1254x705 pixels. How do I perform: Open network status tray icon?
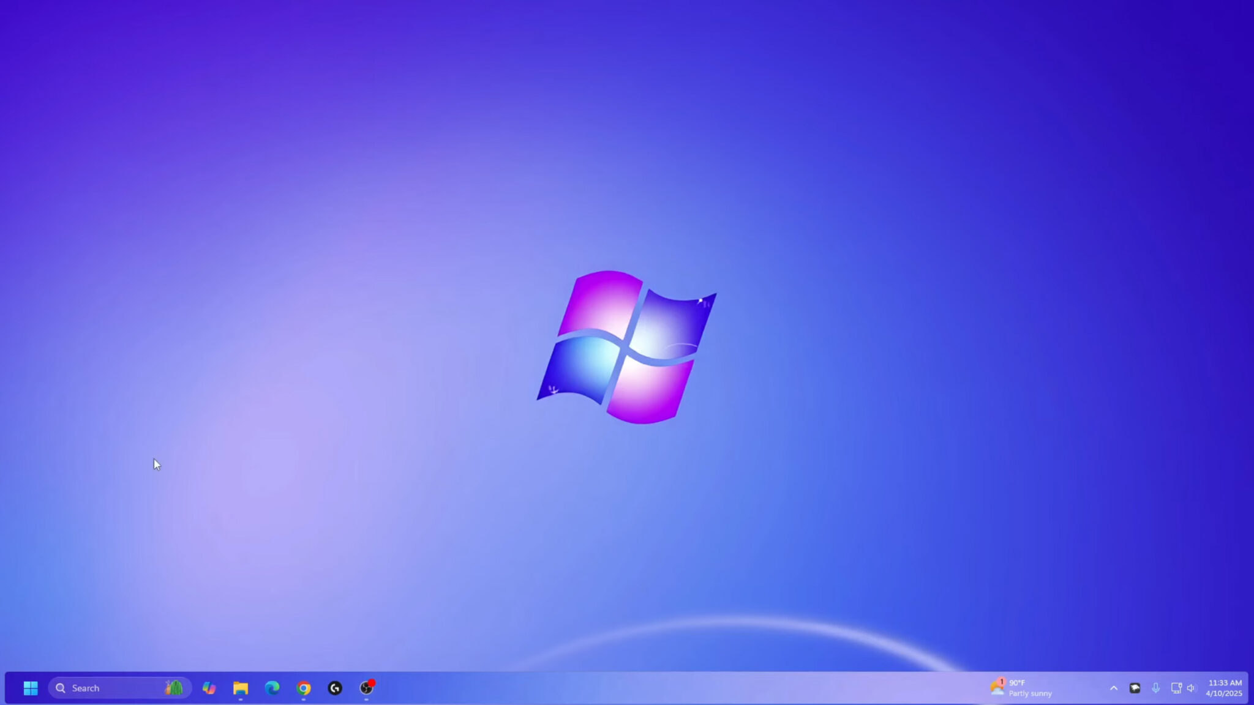pos(1176,688)
